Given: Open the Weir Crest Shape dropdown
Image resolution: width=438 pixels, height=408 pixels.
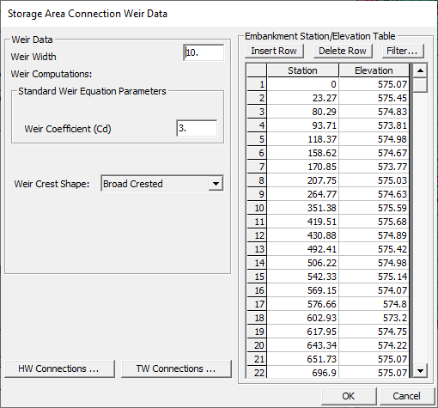Looking at the screenshot, I should (x=216, y=184).
